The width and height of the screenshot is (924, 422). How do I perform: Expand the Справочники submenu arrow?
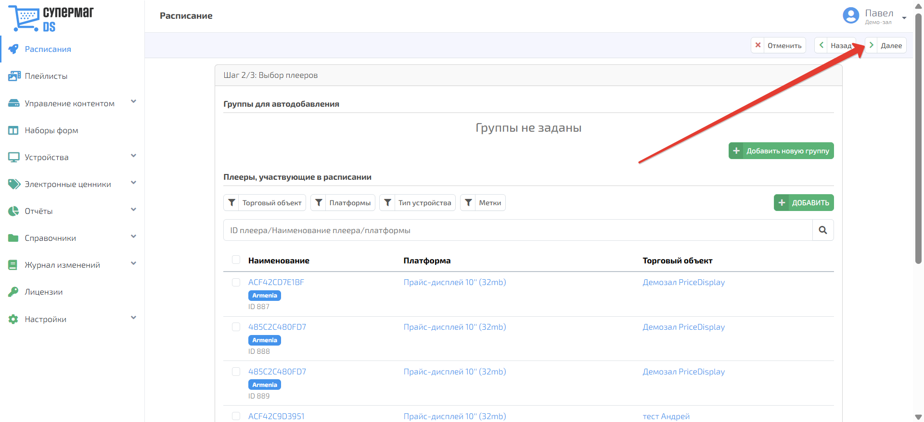click(133, 236)
